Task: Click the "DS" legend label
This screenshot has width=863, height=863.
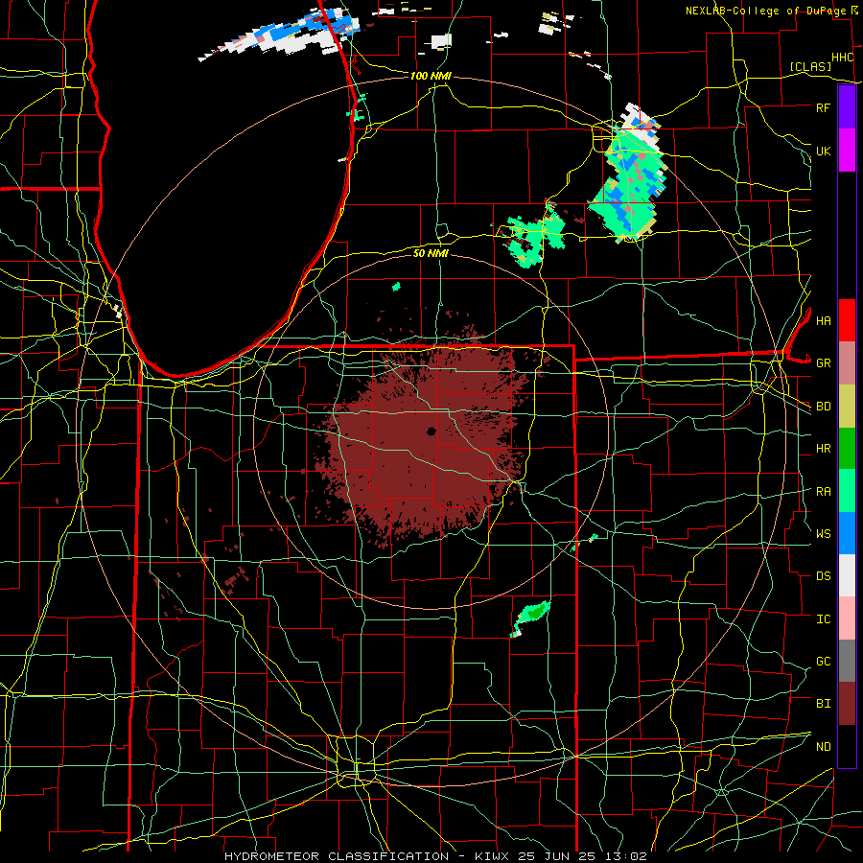Action: [x=823, y=576]
